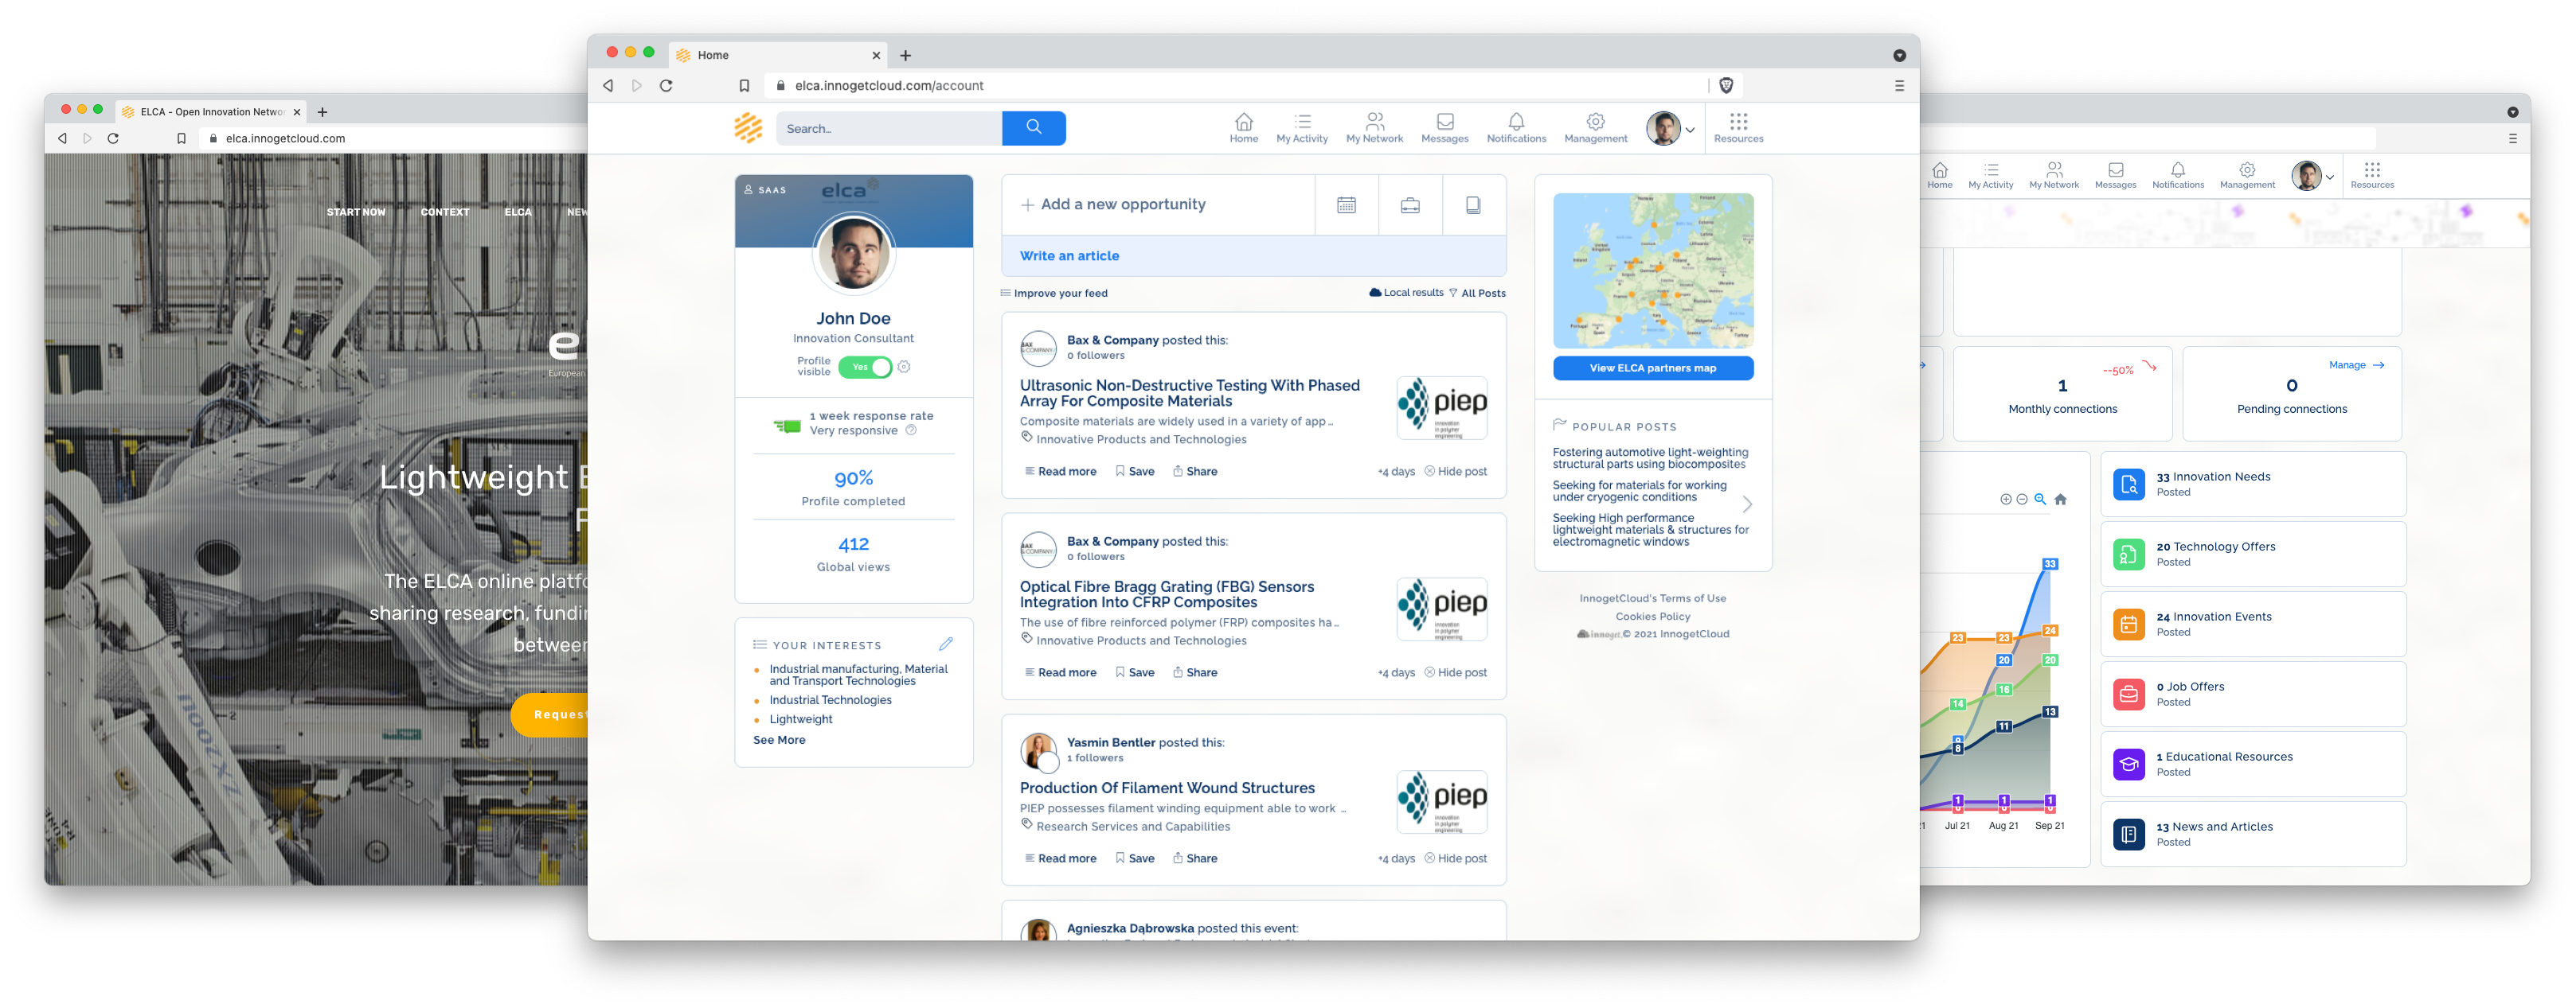Screen dimensions: 2576x1008
Task: Select the All Posts filter
Action: (x=1477, y=293)
